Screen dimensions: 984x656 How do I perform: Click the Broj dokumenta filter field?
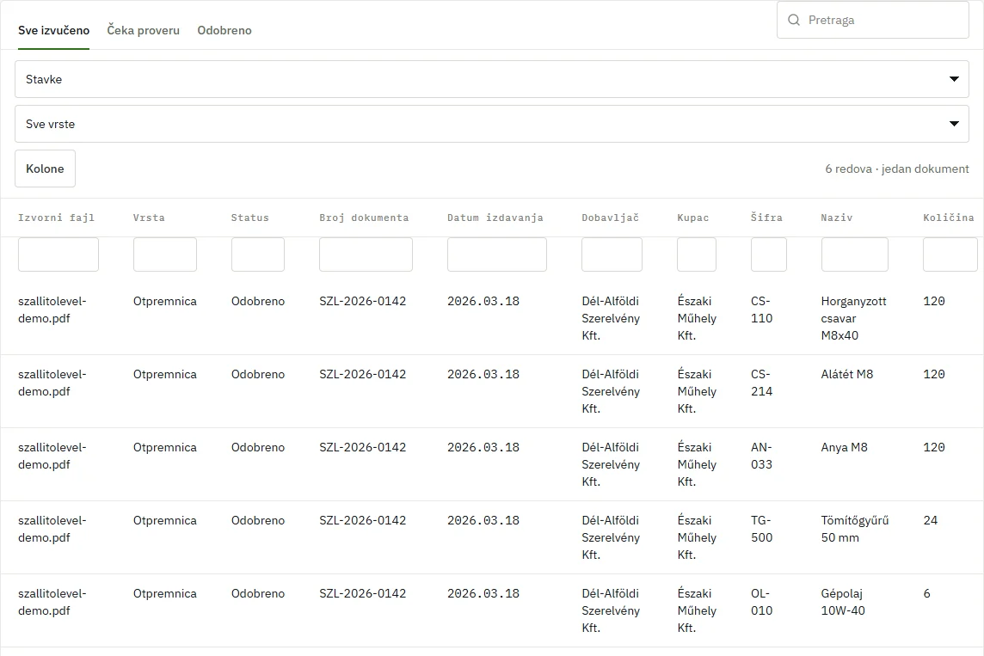(x=366, y=254)
